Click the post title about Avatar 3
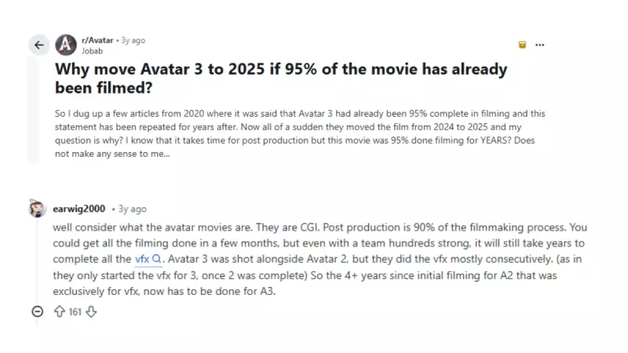The image size is (628, 353). tap(281, 78)
